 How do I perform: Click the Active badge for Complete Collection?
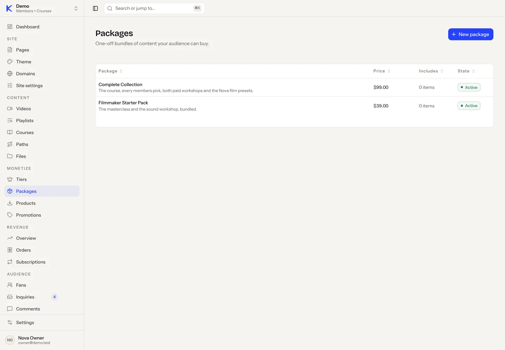click(x=469, y=87)
